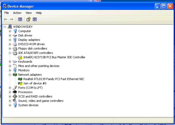Select the Xen vif device #0 warning icon

pos(20,83)
